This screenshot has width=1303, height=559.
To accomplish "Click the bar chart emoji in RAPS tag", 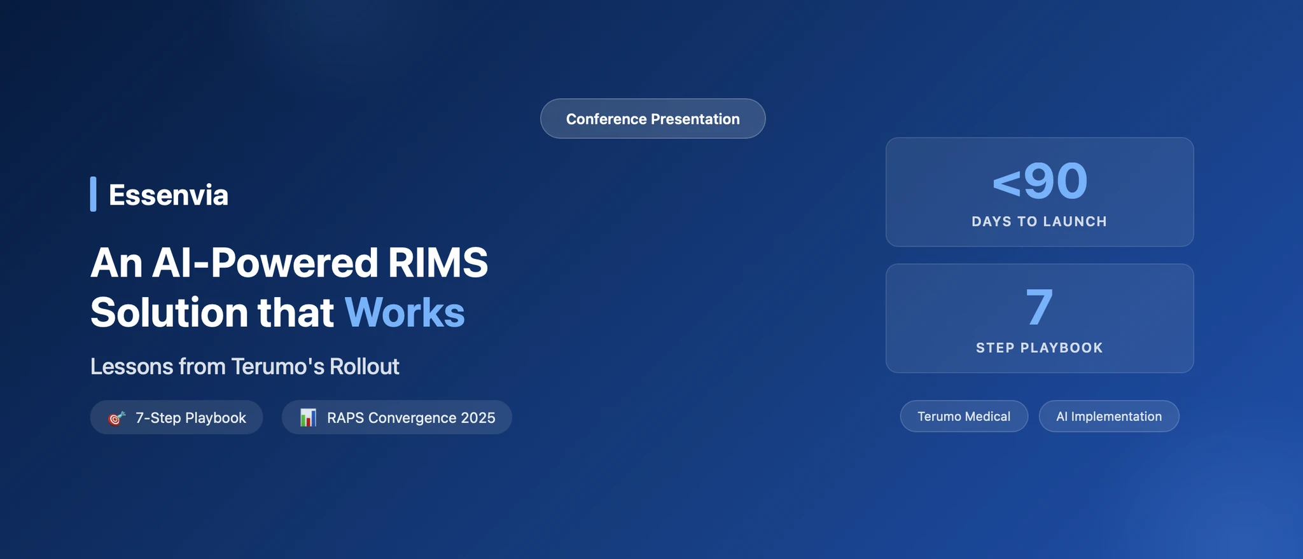I will click(x=309, y=418).
